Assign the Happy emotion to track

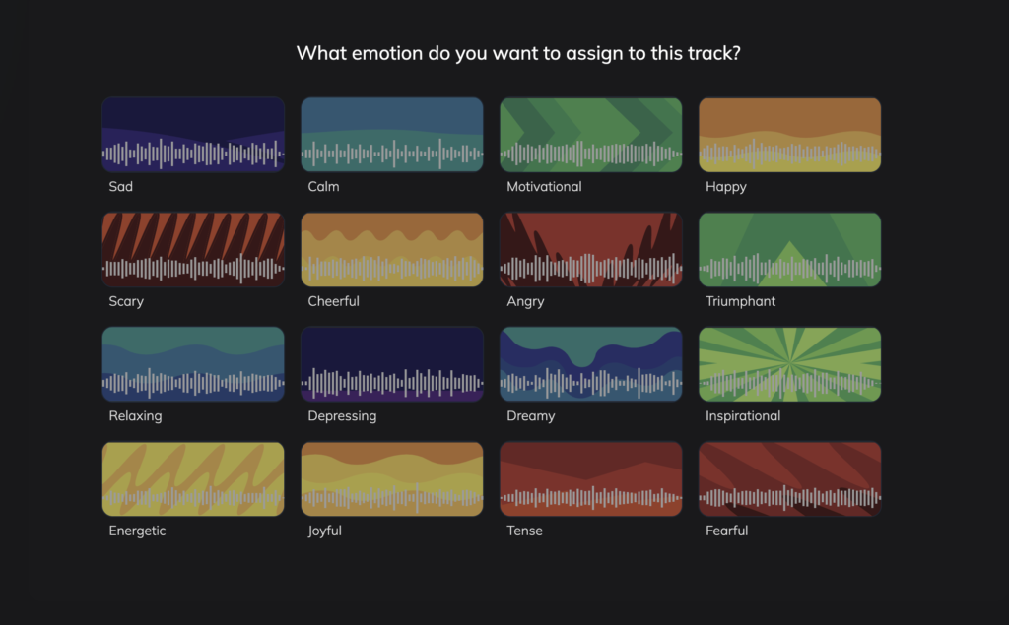click(790, 135)
